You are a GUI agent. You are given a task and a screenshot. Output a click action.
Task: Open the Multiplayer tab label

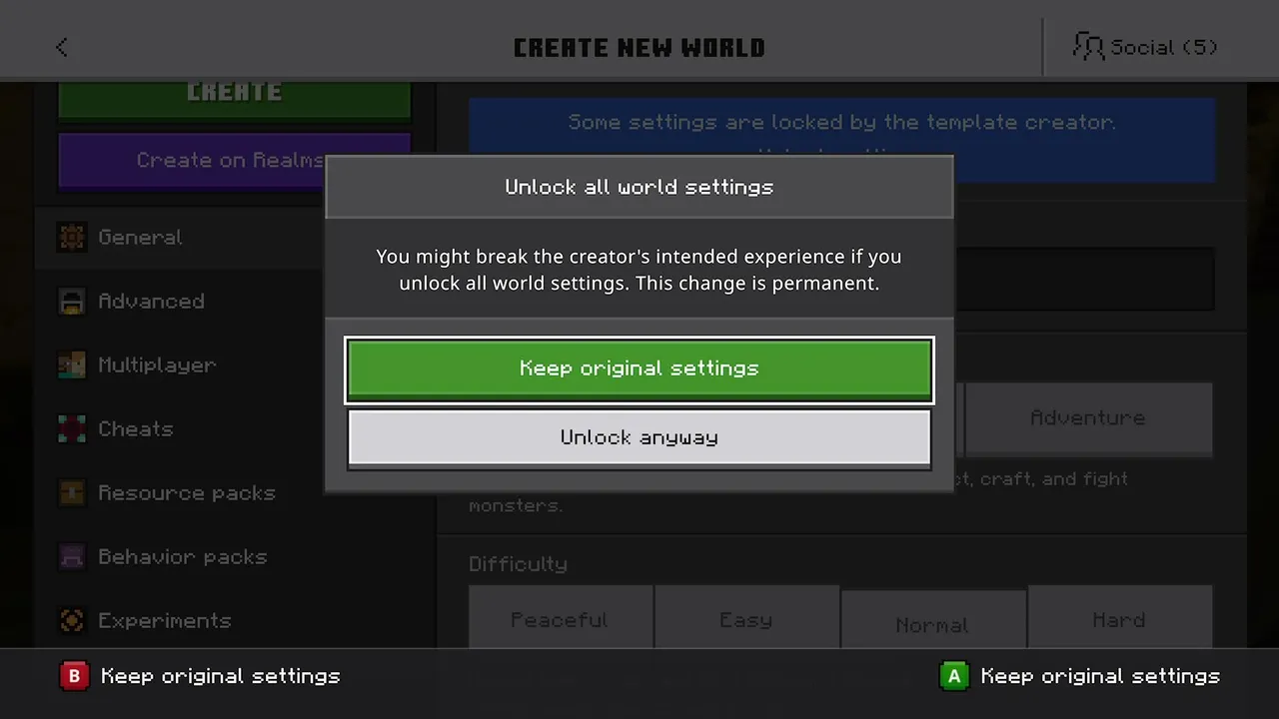[157, 365]
